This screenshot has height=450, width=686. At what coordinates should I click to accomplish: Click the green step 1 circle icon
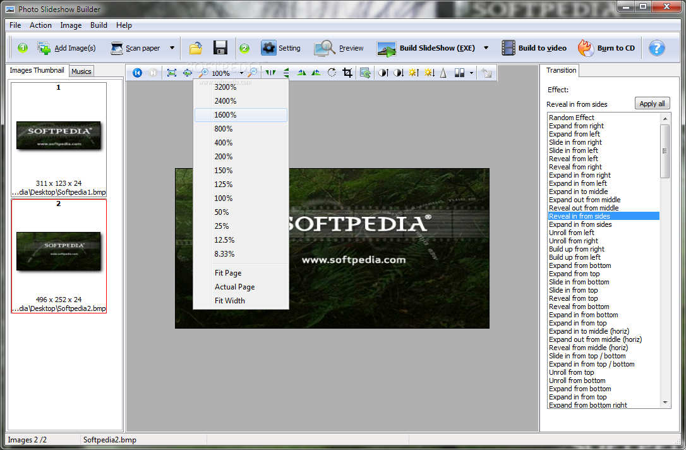click(23, 47)
